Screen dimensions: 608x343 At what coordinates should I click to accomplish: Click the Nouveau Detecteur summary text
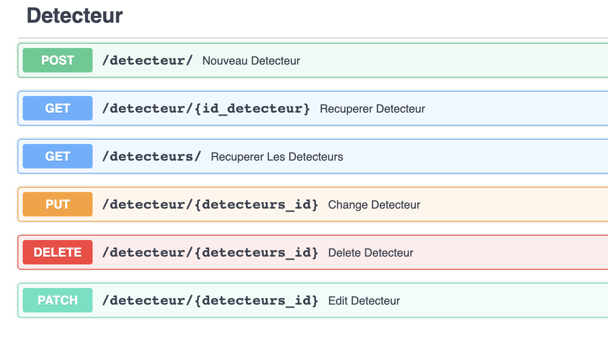(x=251, y=61)
